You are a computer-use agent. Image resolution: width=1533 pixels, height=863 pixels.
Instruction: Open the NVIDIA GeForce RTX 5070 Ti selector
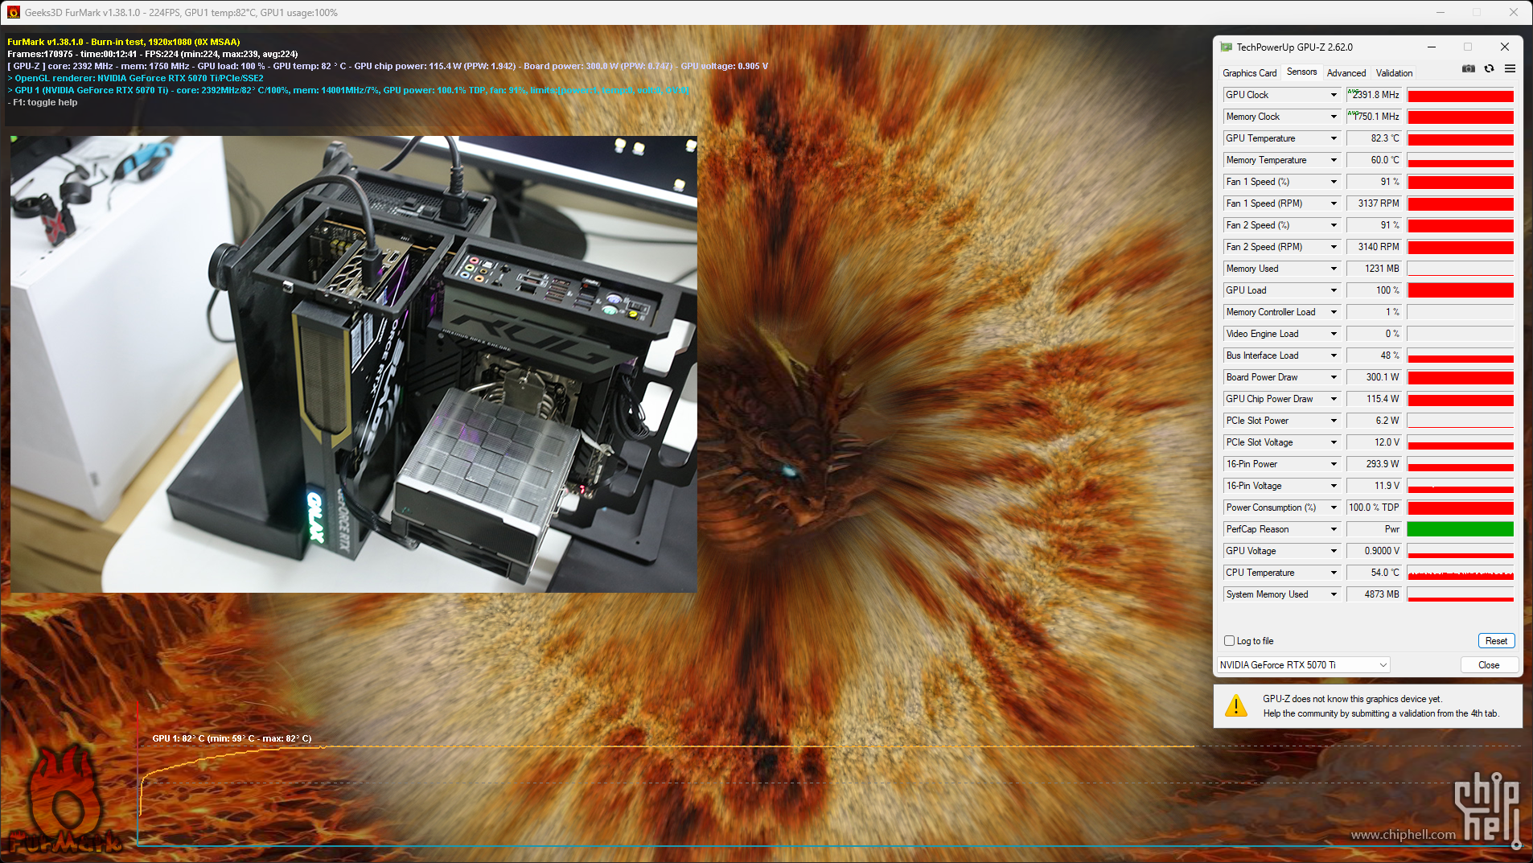coord(1303,665)
